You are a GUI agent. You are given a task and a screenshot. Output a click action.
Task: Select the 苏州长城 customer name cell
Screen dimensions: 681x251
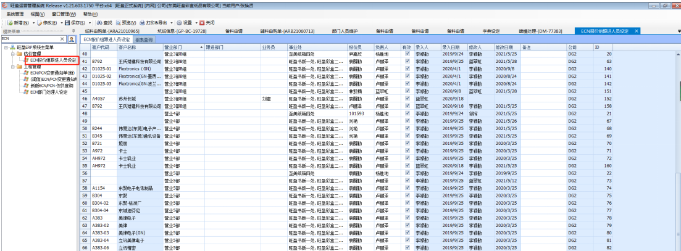point(139,99)
